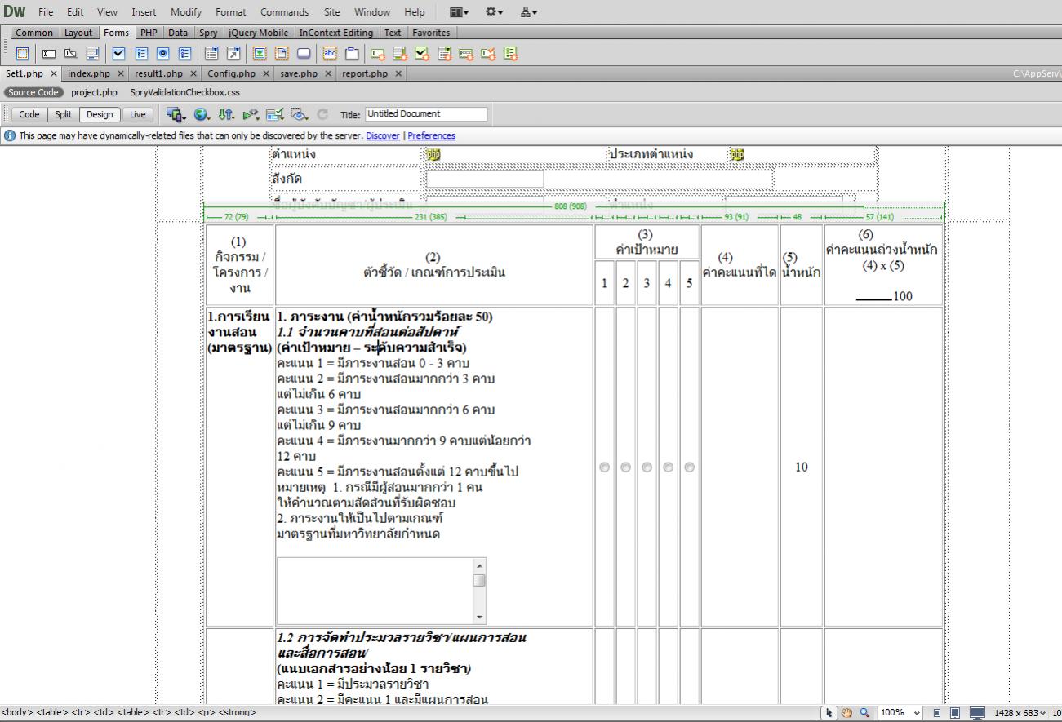Insert a Label tag from Forms bar

pos(330,53)
